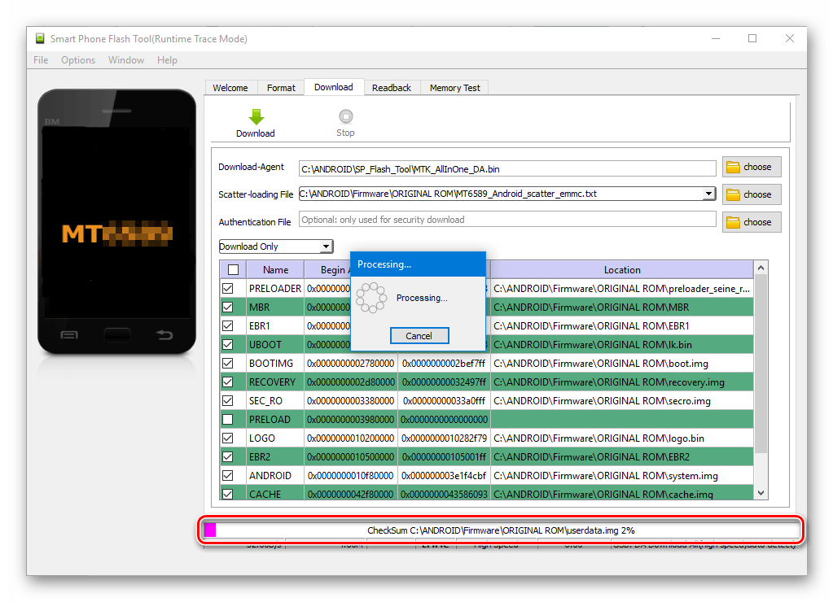Click the CheckSum progress bar

pyautogui.click(x=501, y=530)
